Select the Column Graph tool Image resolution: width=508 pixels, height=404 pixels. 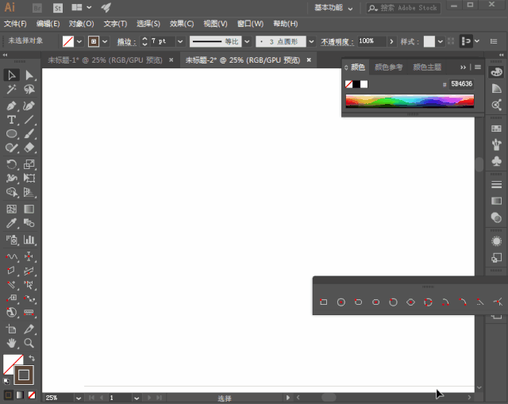point(29,240)
